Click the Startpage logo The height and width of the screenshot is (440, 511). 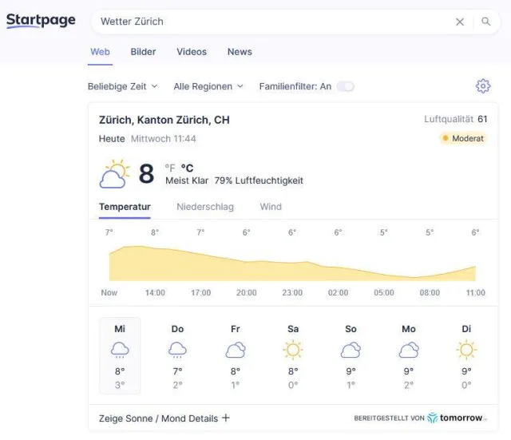[x=41, y=21]
